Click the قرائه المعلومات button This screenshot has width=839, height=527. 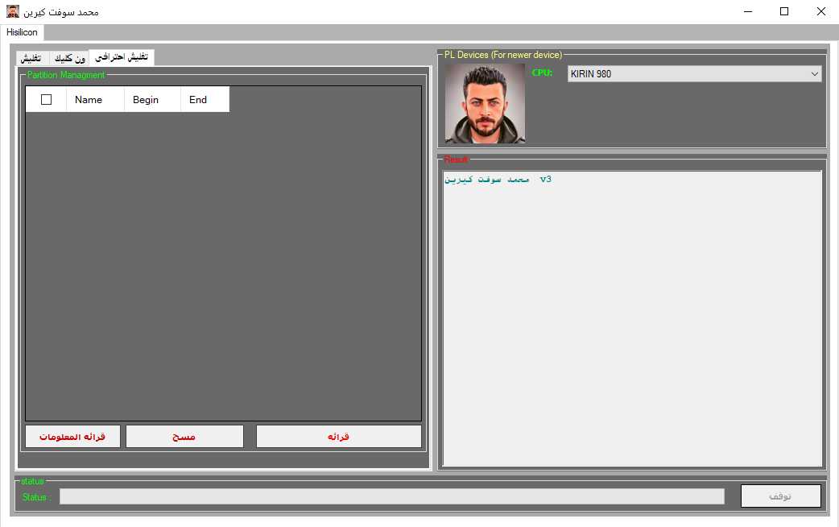point(72,436)
